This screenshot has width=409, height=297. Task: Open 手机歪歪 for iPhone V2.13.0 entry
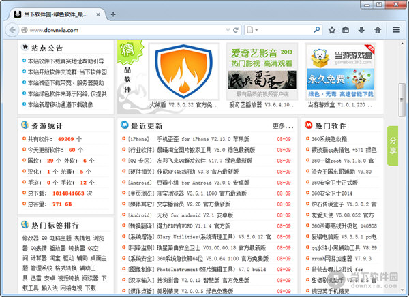click(x=203, y=139)
